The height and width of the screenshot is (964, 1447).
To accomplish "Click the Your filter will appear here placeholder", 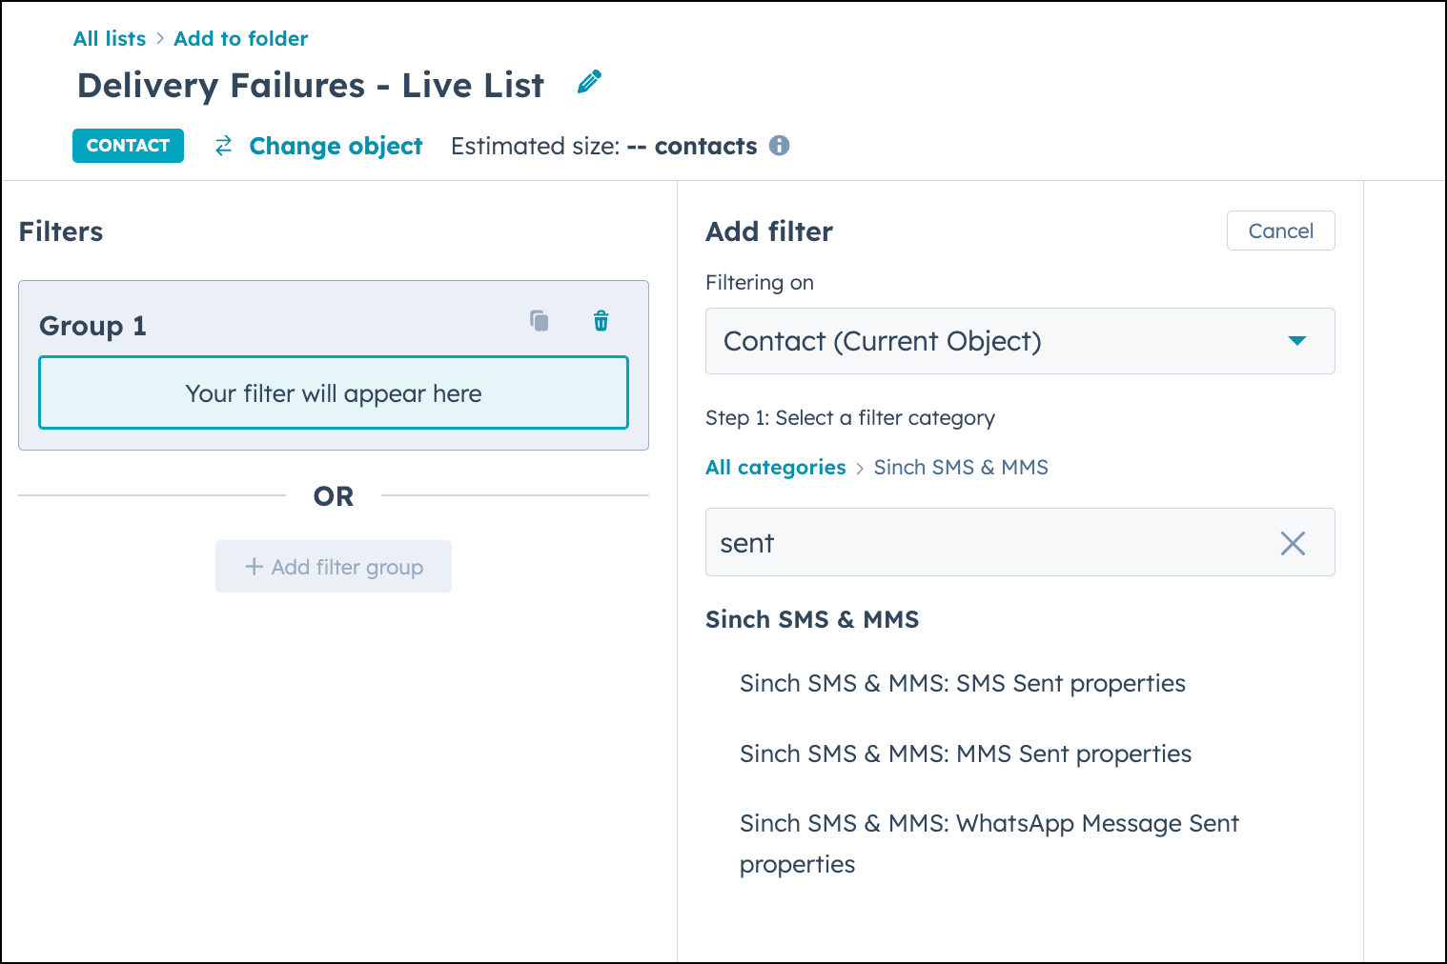I will [333, 392].
